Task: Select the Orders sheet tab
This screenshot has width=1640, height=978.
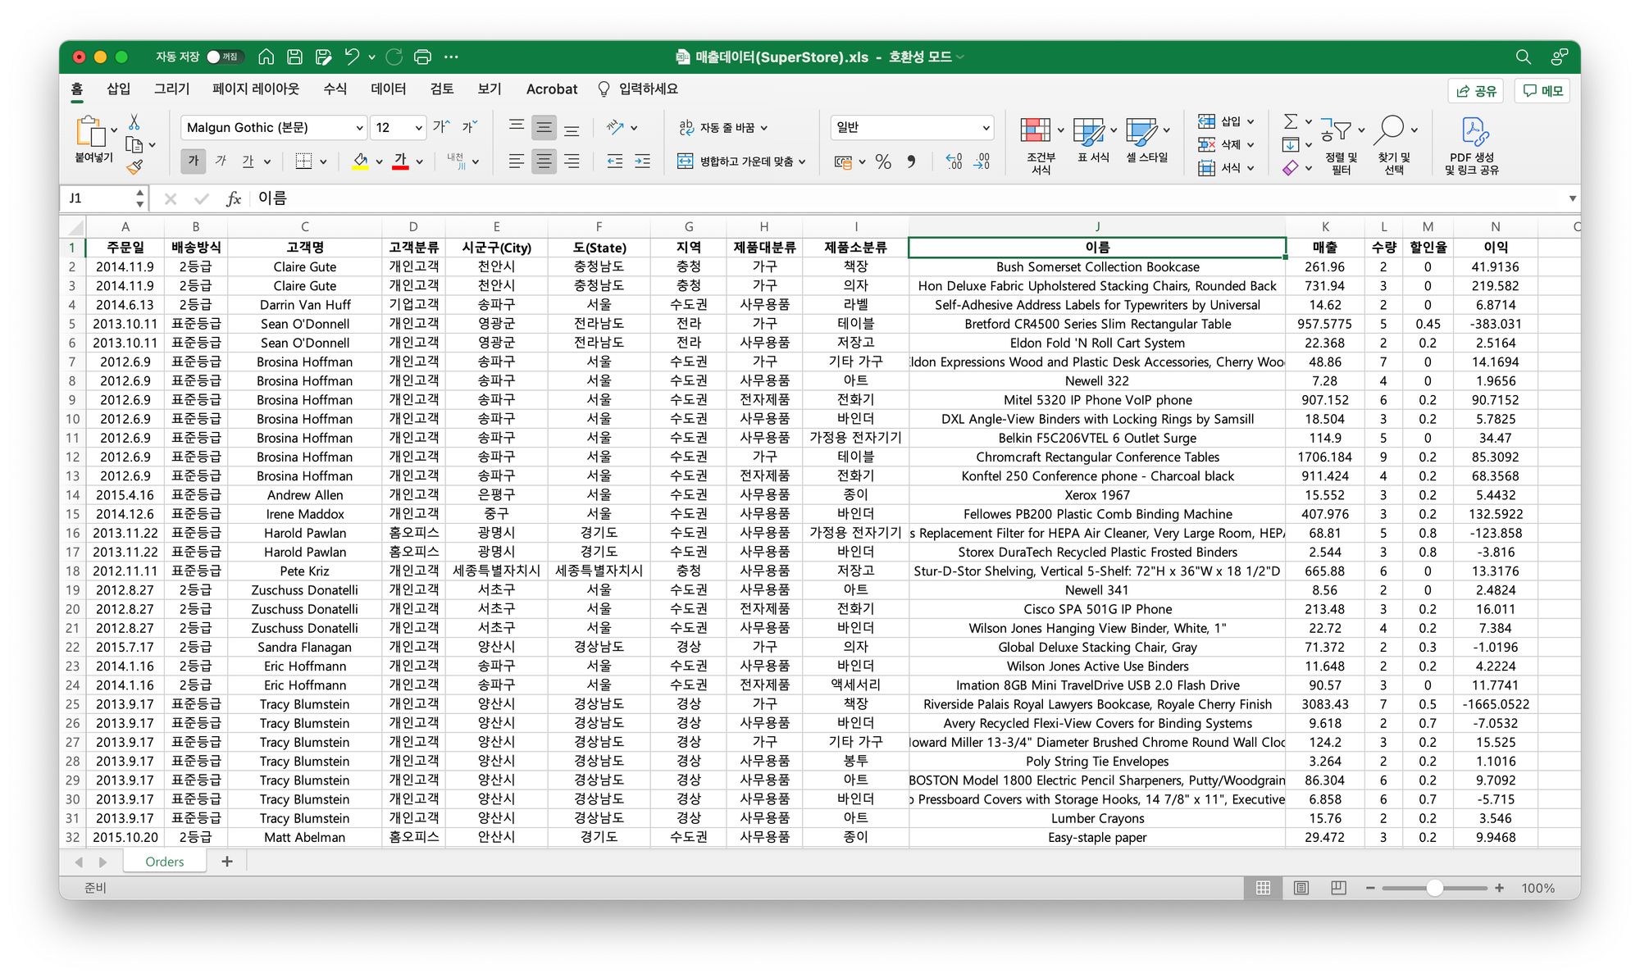Action: (x=165, y=862)
